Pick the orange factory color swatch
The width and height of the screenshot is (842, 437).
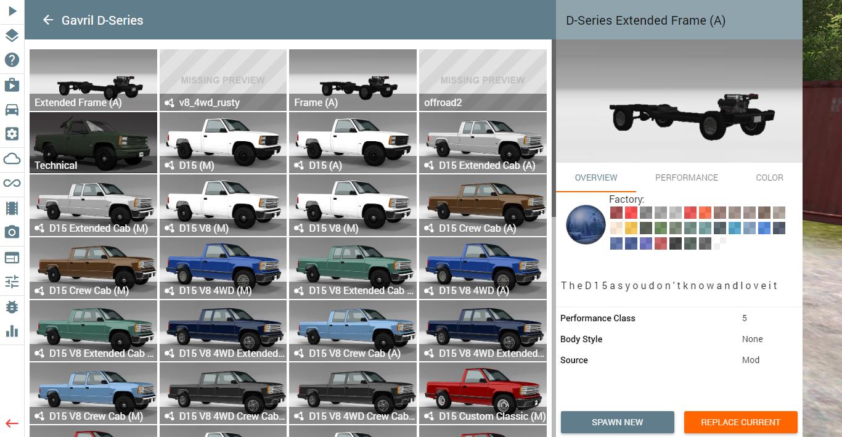(705, 213)
